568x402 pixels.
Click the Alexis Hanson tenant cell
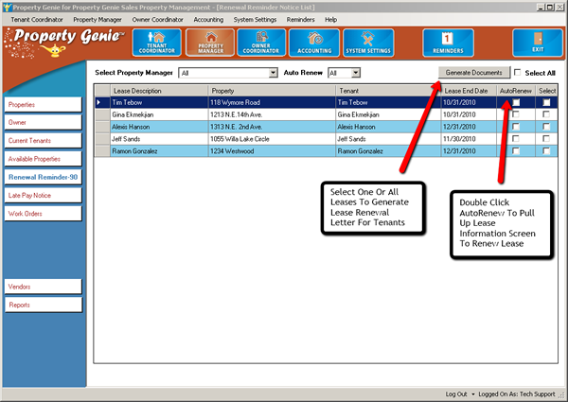[x=388, y=127]
